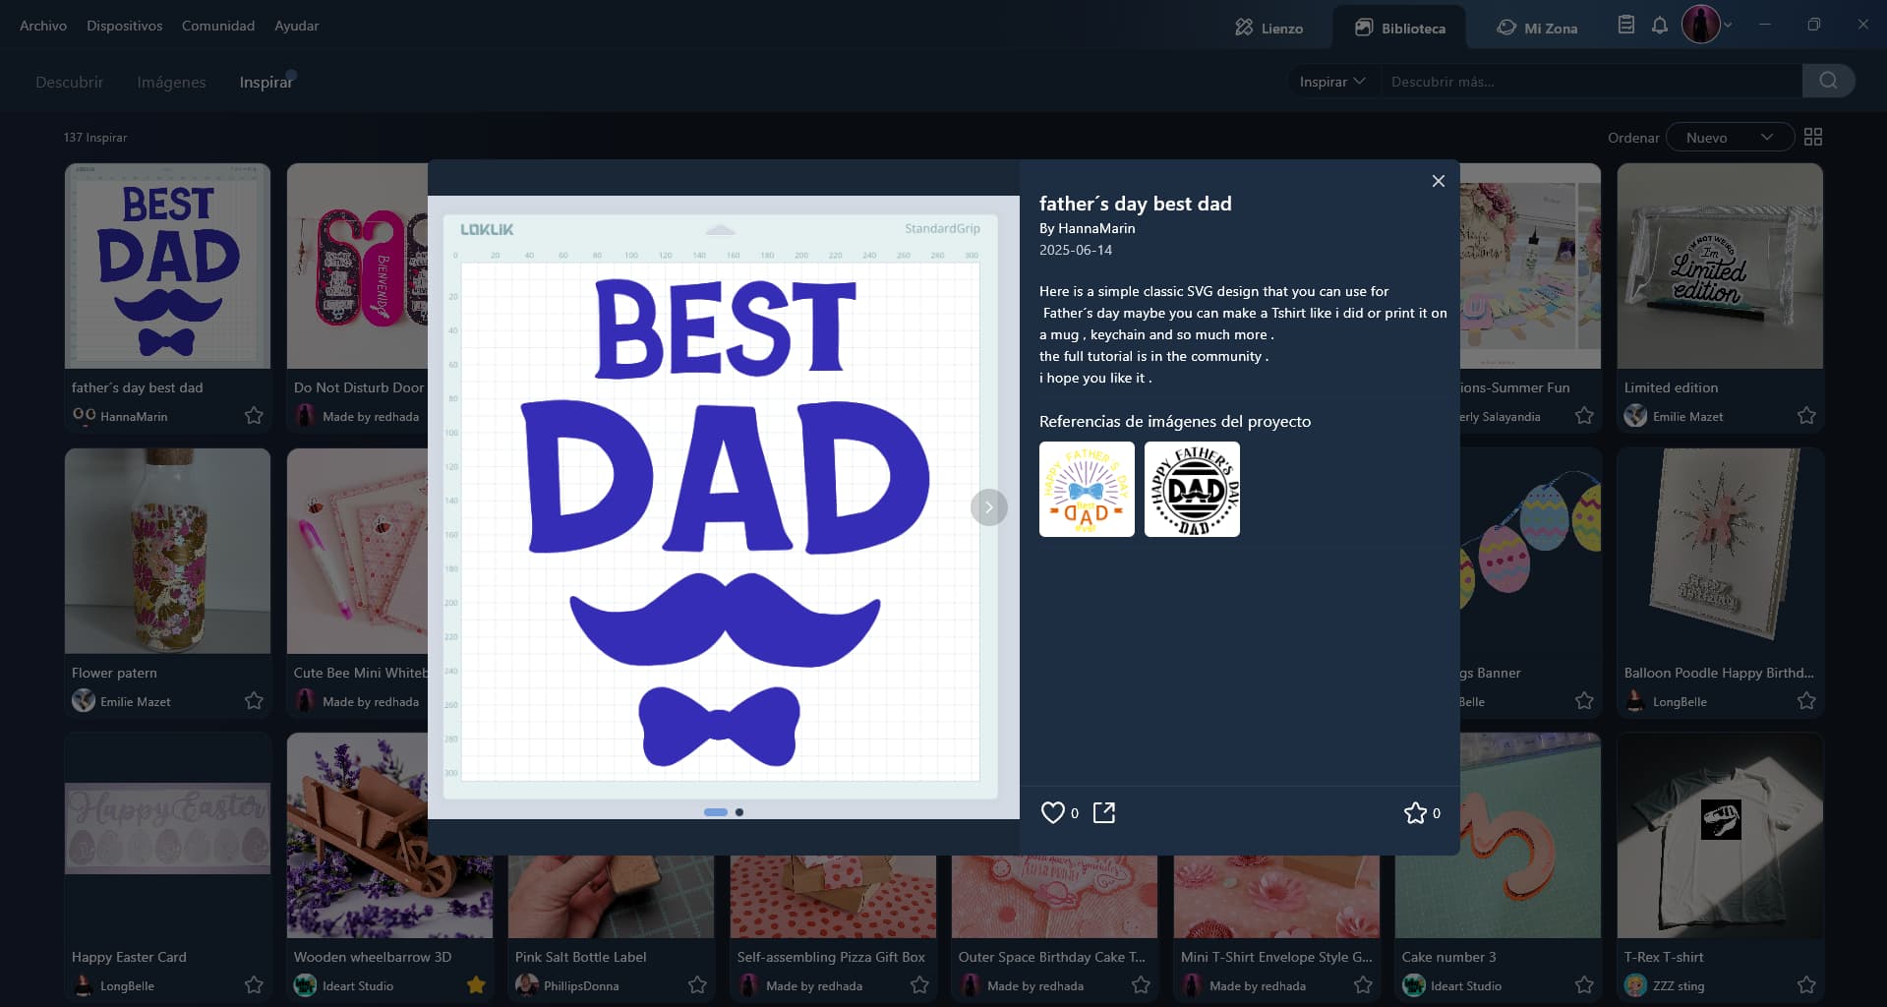Click Emilie Mazet avatar under Limited edition
The image size is (1887, 1007).
click(1635, 415)
